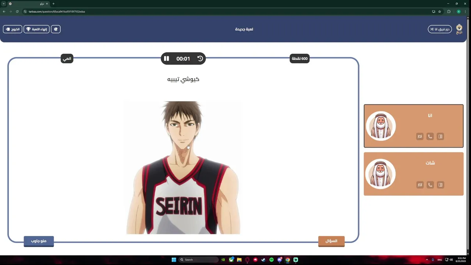This screenshot has height=265, width=471.
Task: Click إنهاء اللعبة end game button
Action: pos(36,29)
